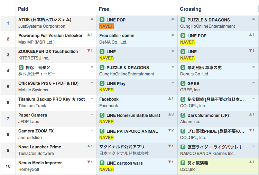The height and width of the screenshot is (175, 259).
Task: Select the Grossing column header
Action: pyautogui.click(x=191, y=9)
